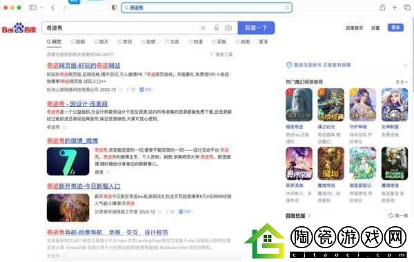Open 异界深渊 game thumbnail
The width and height of the screenshot is (414, 262).
pyautogui.click(x=299, y=163)
